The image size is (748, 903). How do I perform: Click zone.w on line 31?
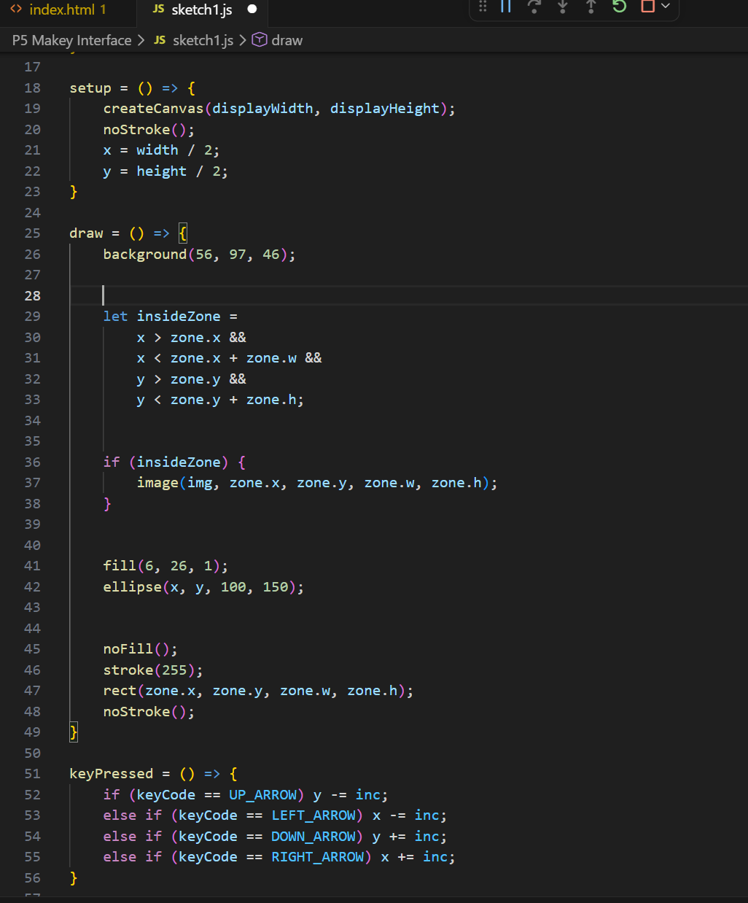tap(271, 358)
